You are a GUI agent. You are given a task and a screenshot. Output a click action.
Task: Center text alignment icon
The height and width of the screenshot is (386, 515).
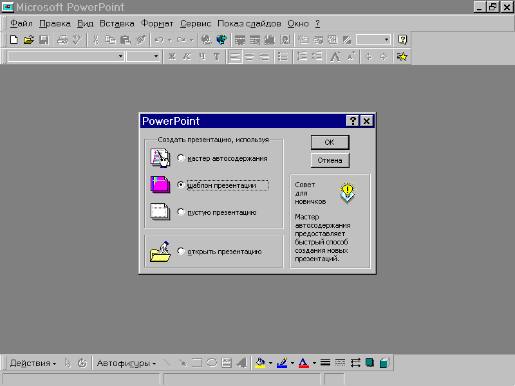(250, 57)
